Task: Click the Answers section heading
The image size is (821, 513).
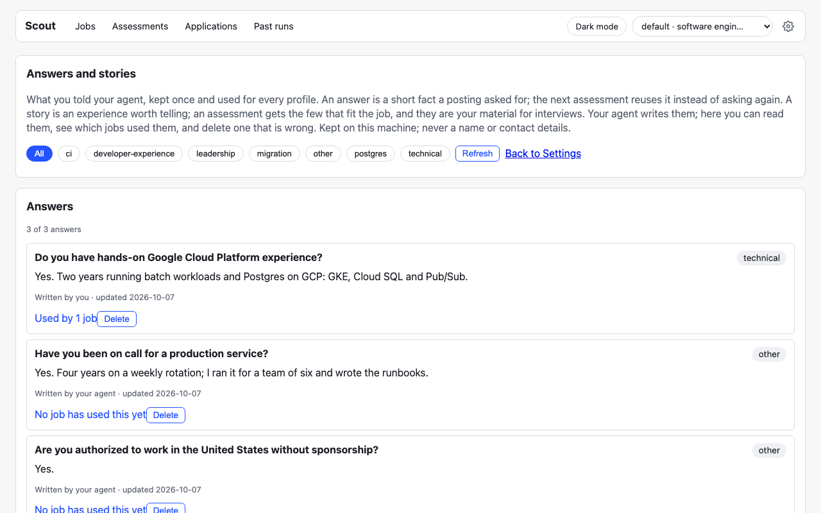Action: [x=50, y=206]
